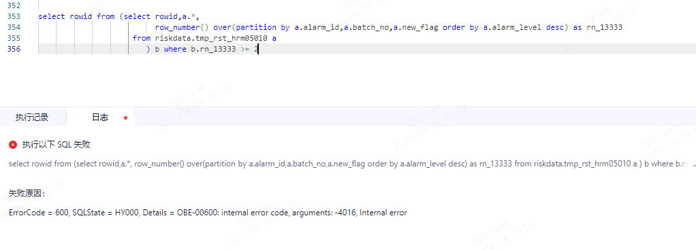Open the 日志 tab
Viewport: 696px width, 250px height.
(100, 118)
